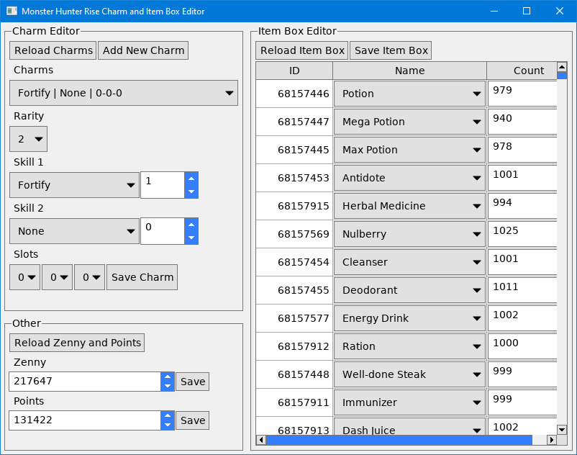Click the horizontal scroll-right arrow
The width and height of the screenshot is (577, 455).
pos(552,440)
